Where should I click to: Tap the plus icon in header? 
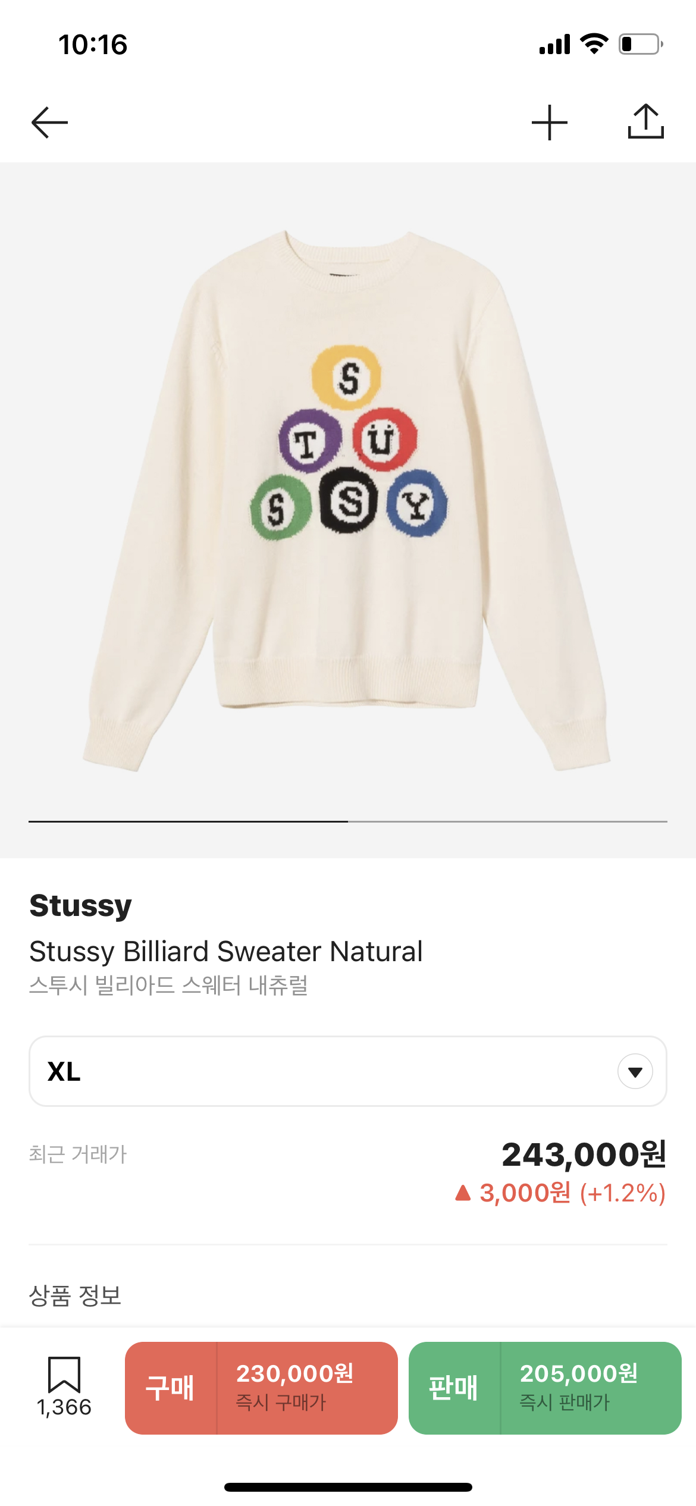(x=550, y=123)
